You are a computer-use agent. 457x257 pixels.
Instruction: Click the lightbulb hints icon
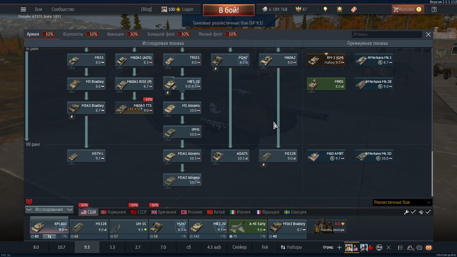(325, 10)
